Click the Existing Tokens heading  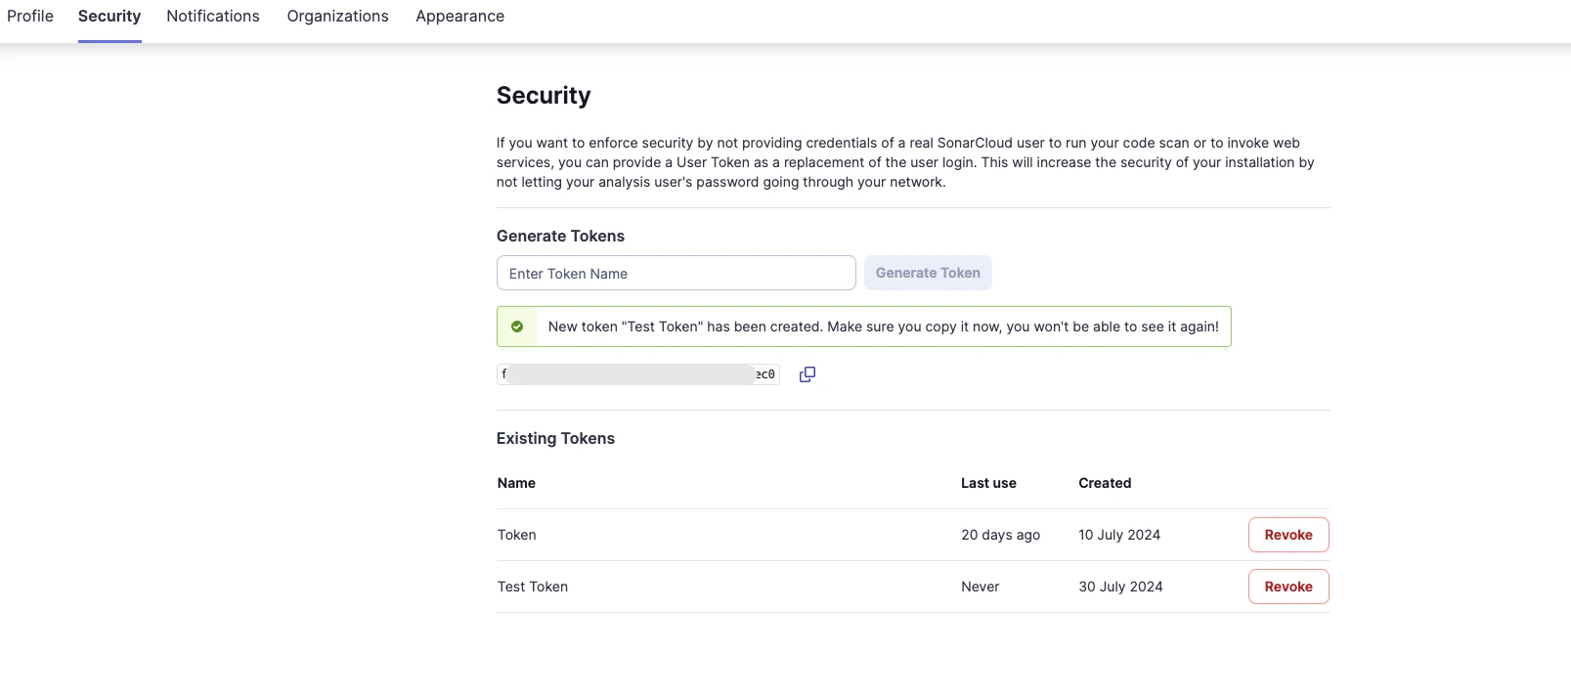tap(555, 438)
